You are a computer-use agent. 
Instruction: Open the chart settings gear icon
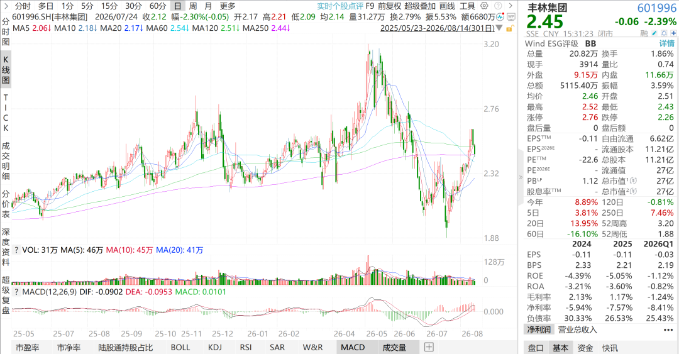[x=485, y=6]
